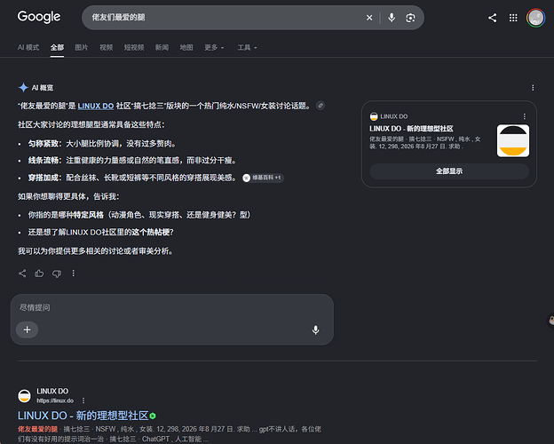Open the Google apps grid
This screenshot has height=444, width=554.
[513, 18]
